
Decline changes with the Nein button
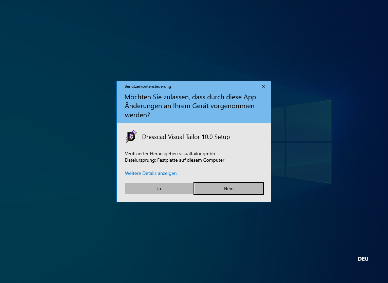tap(228, 188)
